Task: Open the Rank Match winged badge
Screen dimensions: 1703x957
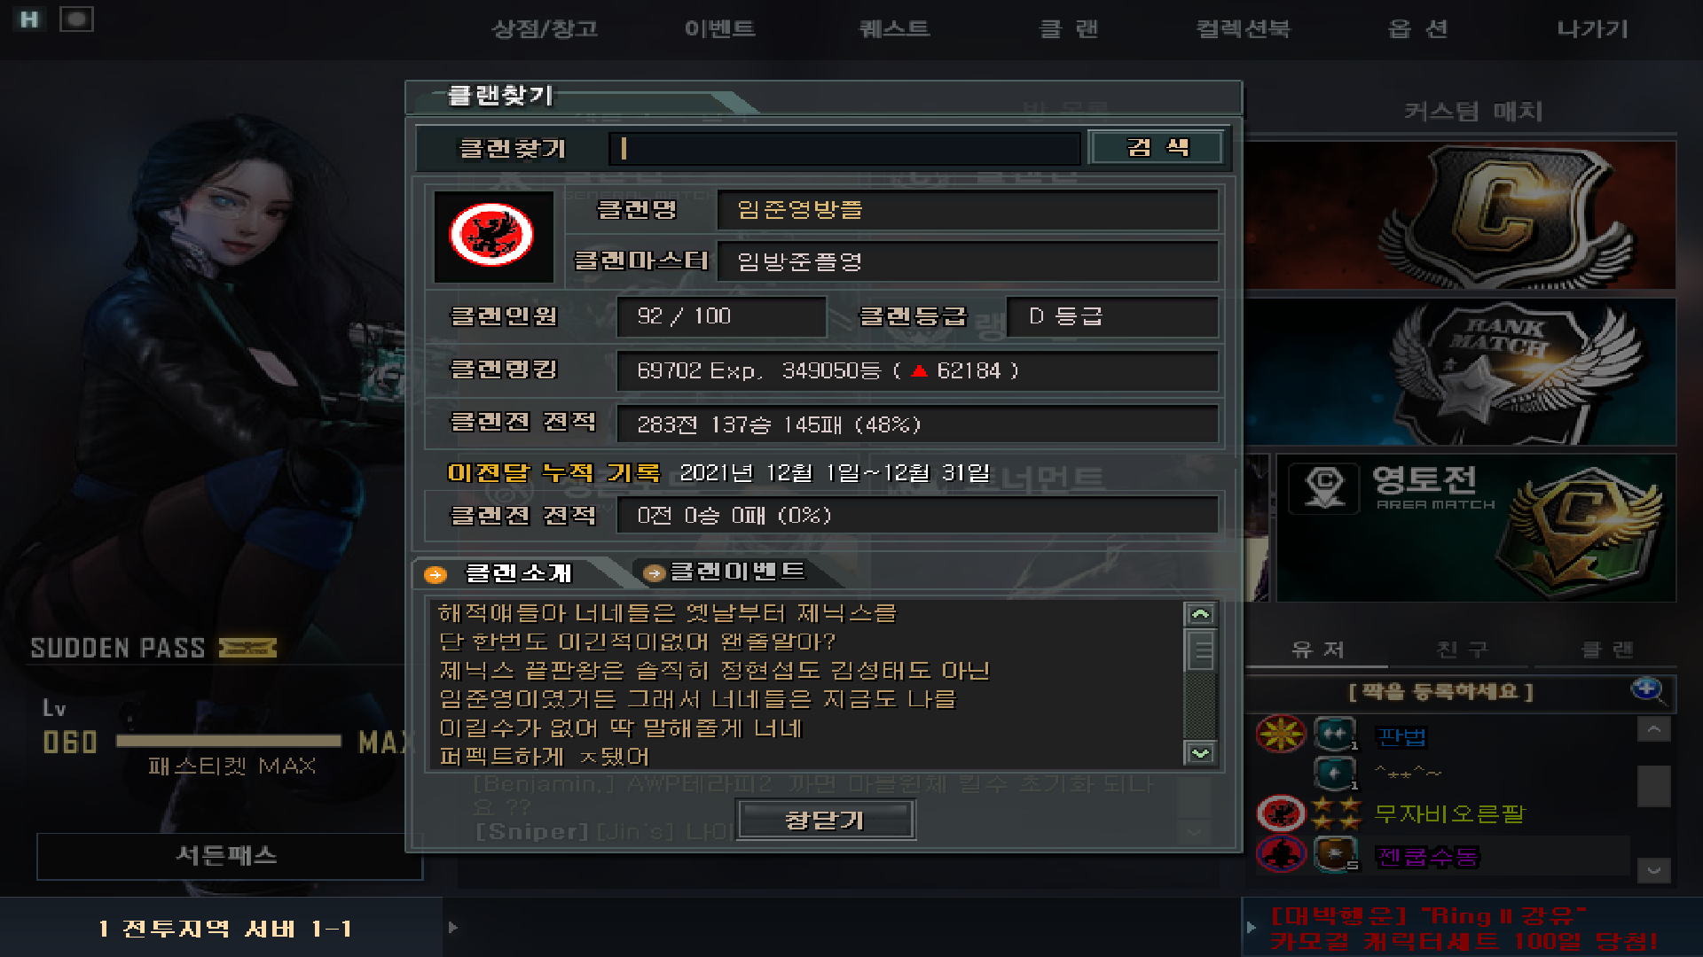Action: point(1499,372)
